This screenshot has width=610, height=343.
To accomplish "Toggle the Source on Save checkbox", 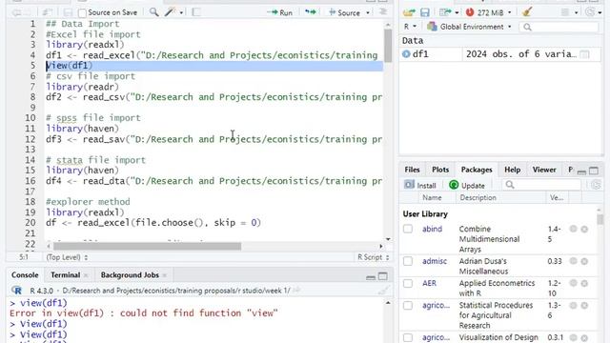I will [82, 12].
